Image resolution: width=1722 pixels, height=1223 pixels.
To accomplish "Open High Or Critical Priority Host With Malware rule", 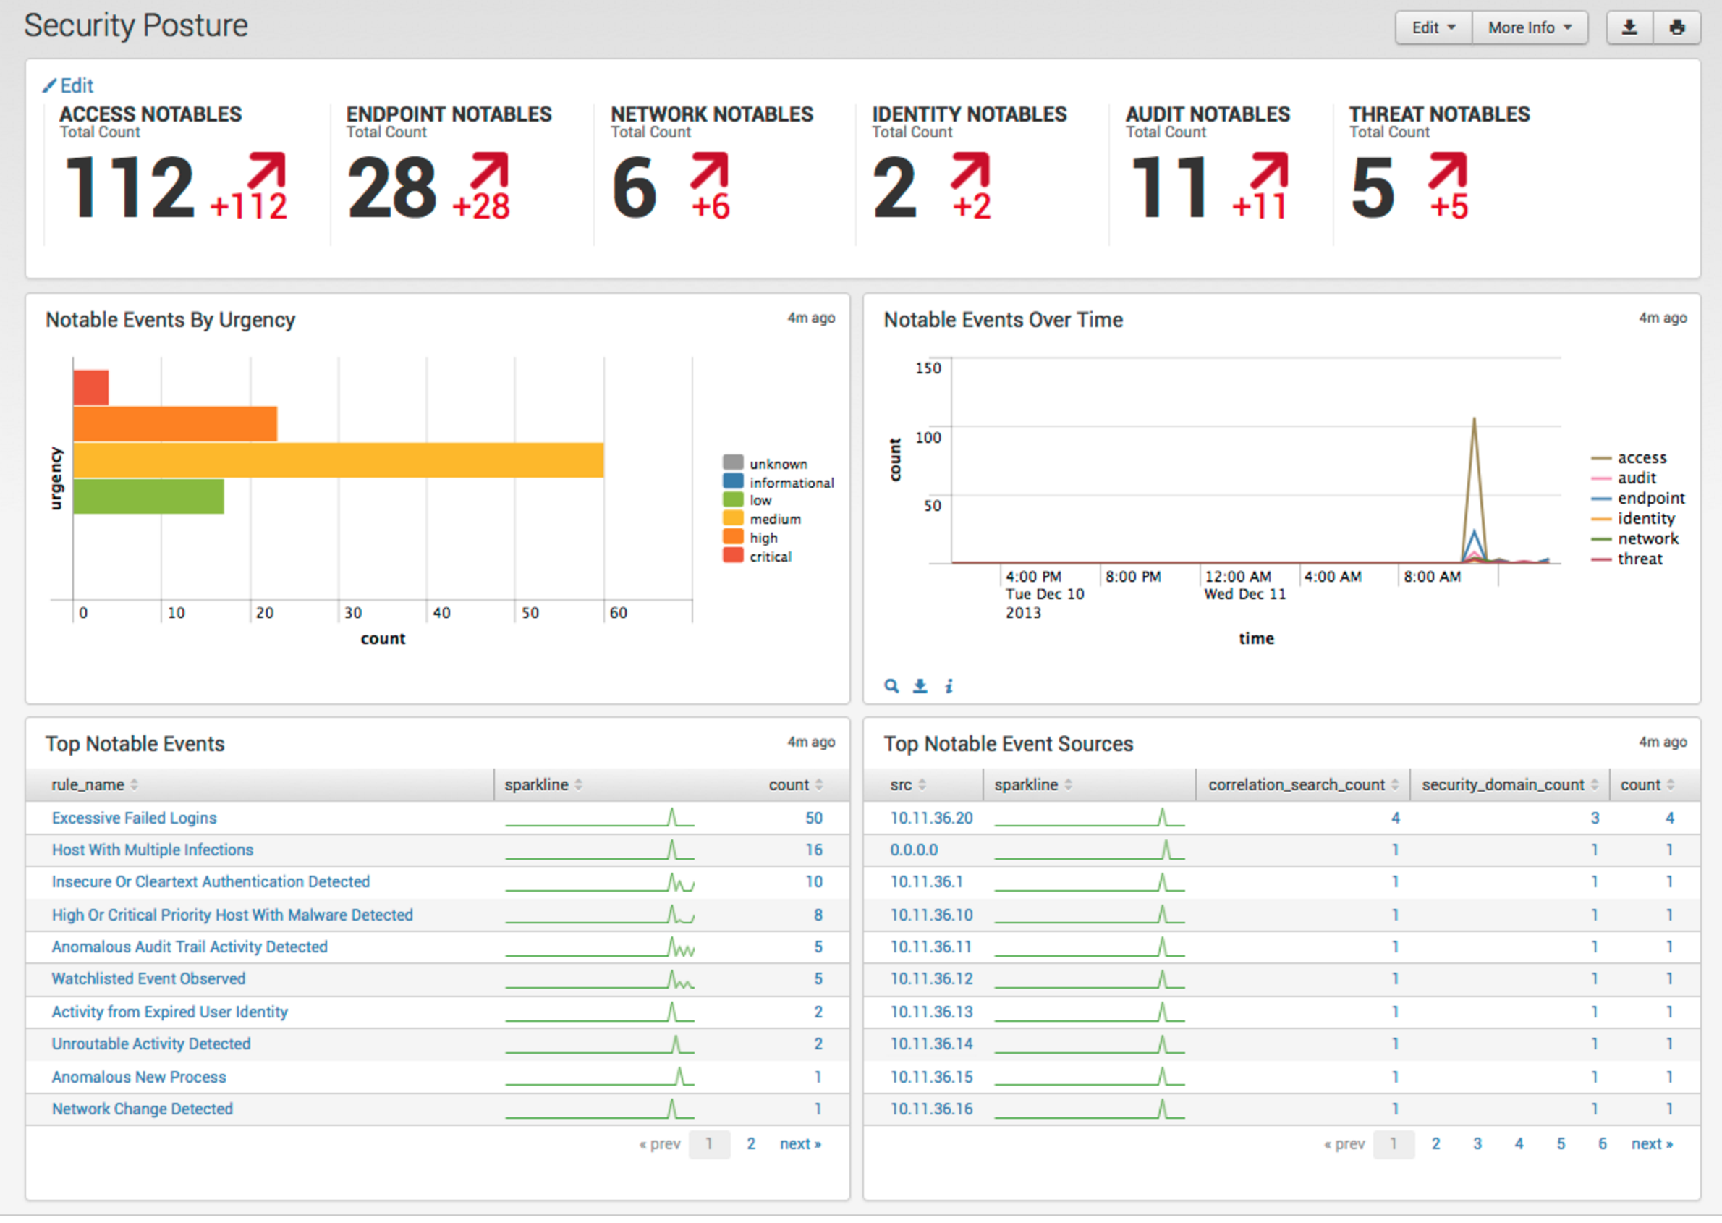I will [x=232, y=915].
